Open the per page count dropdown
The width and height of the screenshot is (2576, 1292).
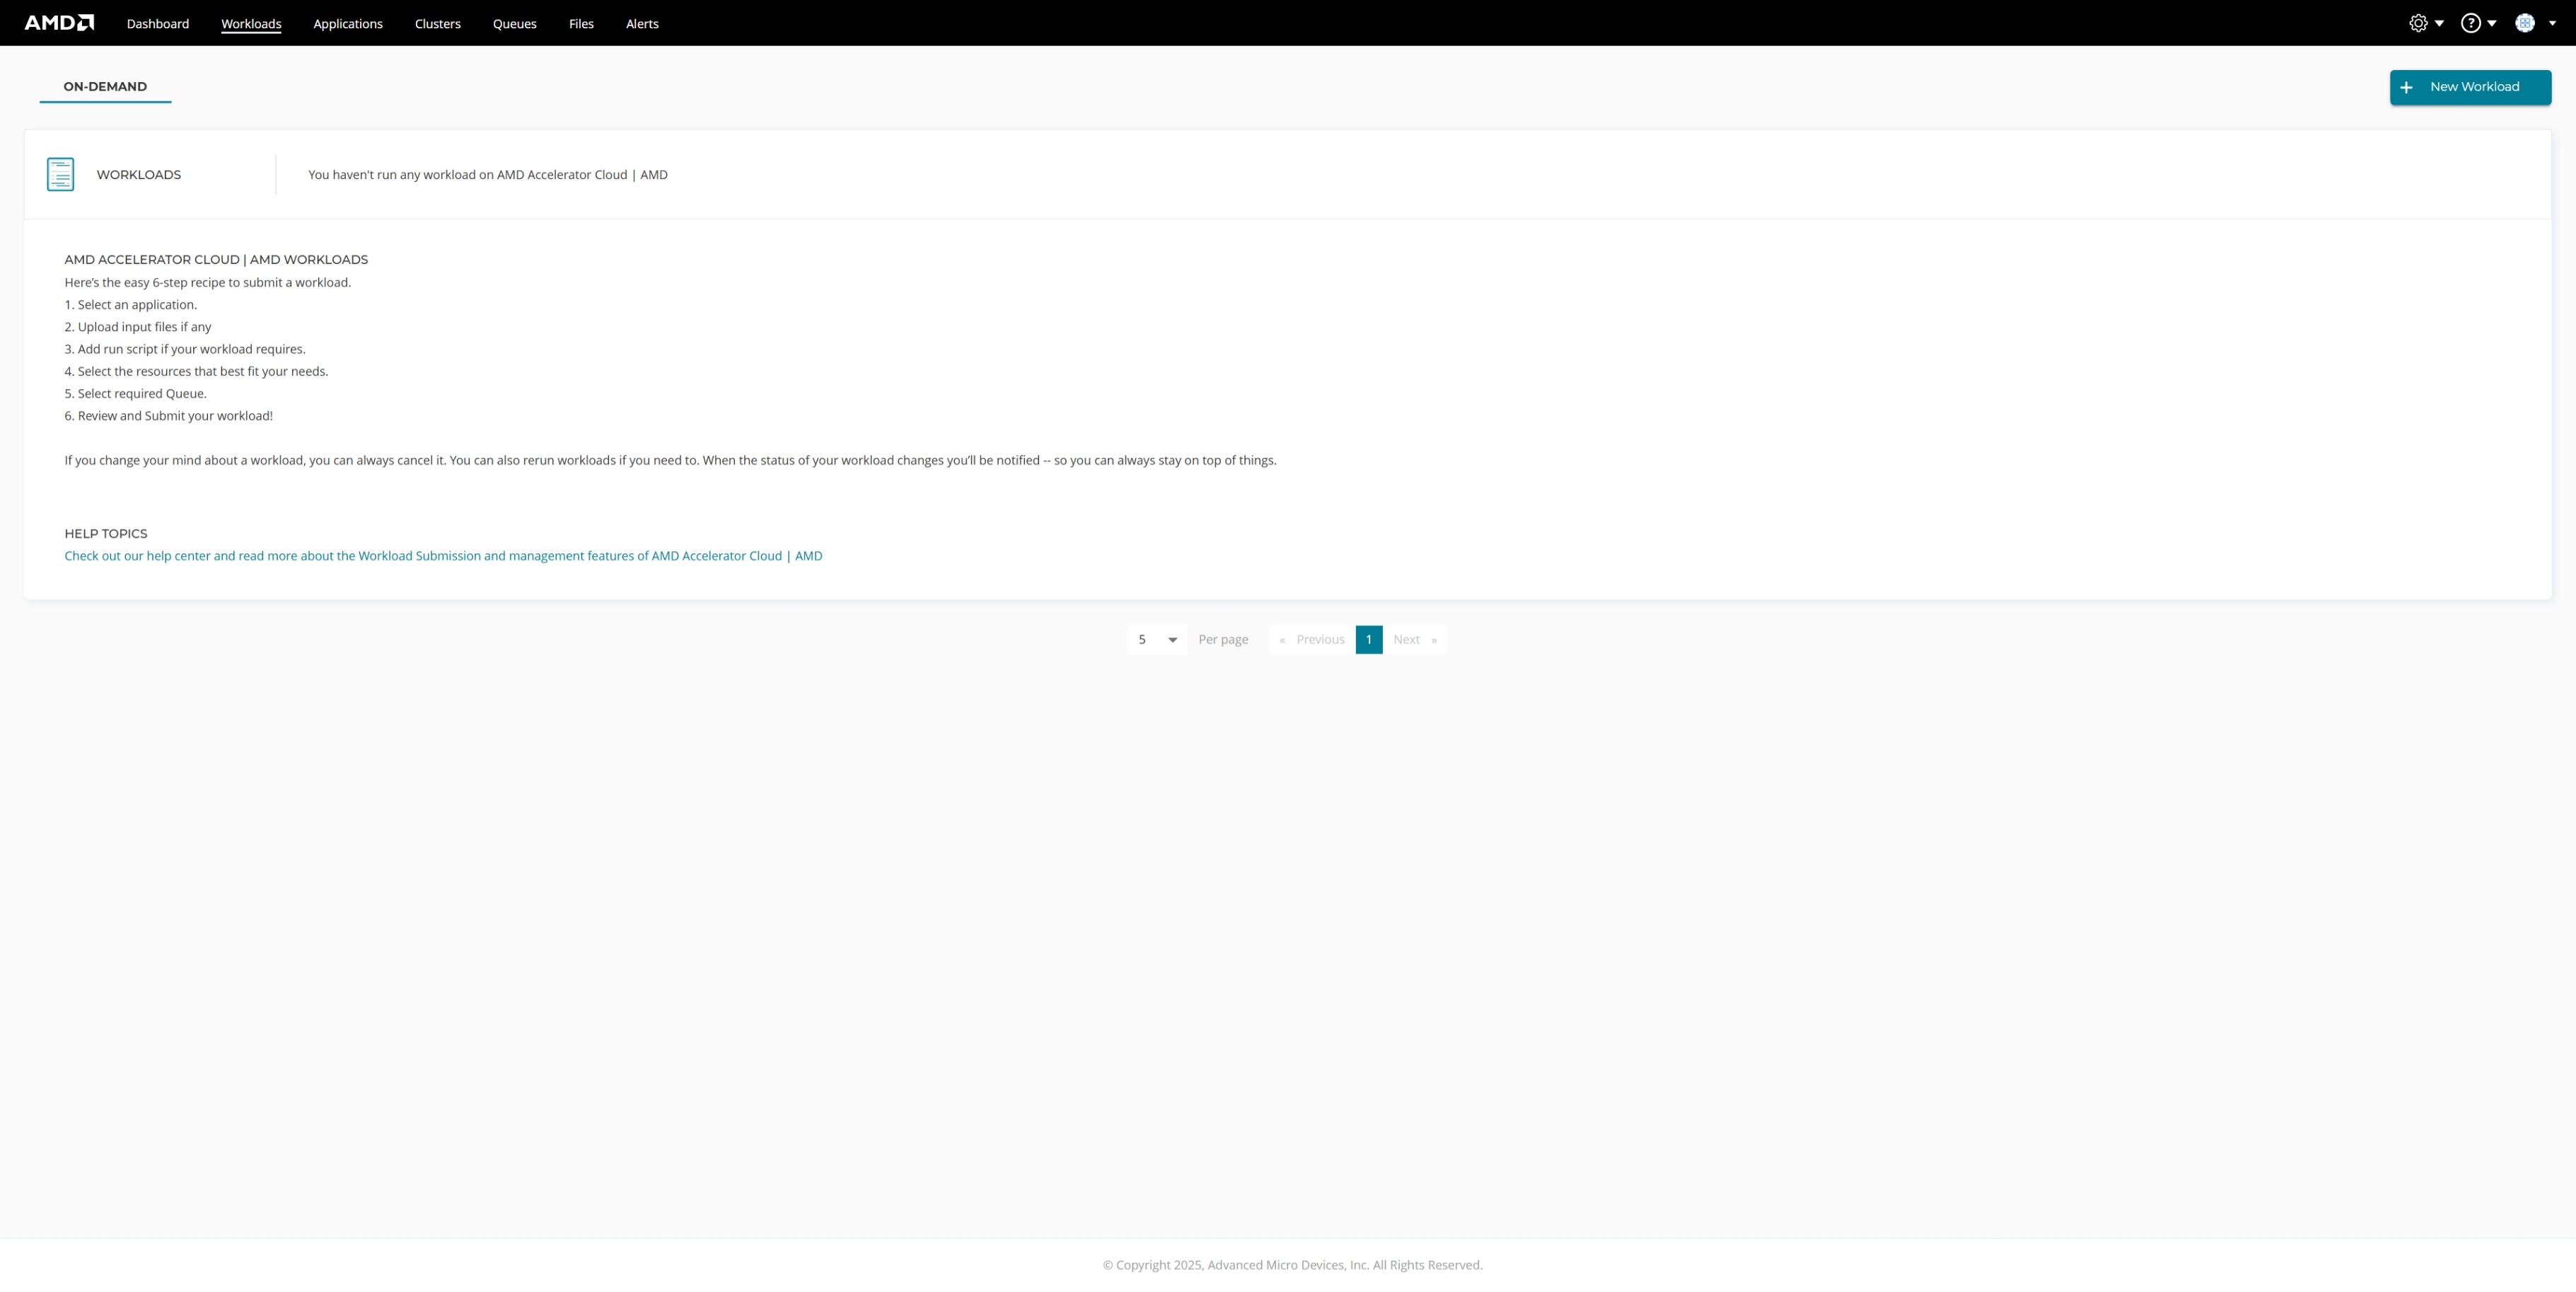click(x=1157, y=639)
